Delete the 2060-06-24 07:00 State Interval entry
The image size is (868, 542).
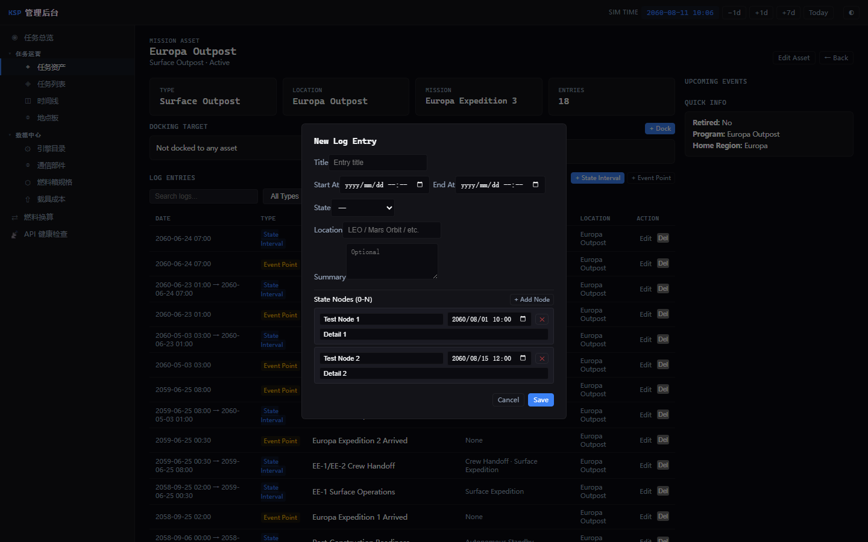point(663,238)
